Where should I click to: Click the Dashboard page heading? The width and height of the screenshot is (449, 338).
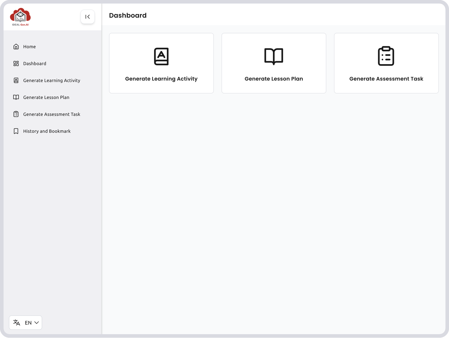coord(128,15)
